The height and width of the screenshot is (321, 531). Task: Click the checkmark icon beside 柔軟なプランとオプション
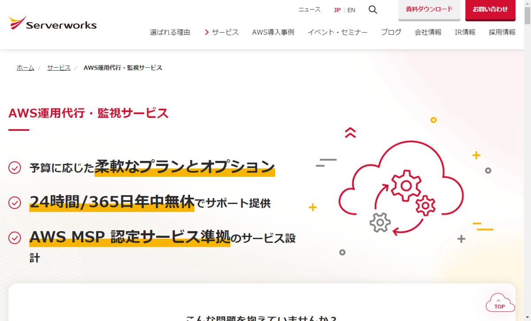[15, 168]
